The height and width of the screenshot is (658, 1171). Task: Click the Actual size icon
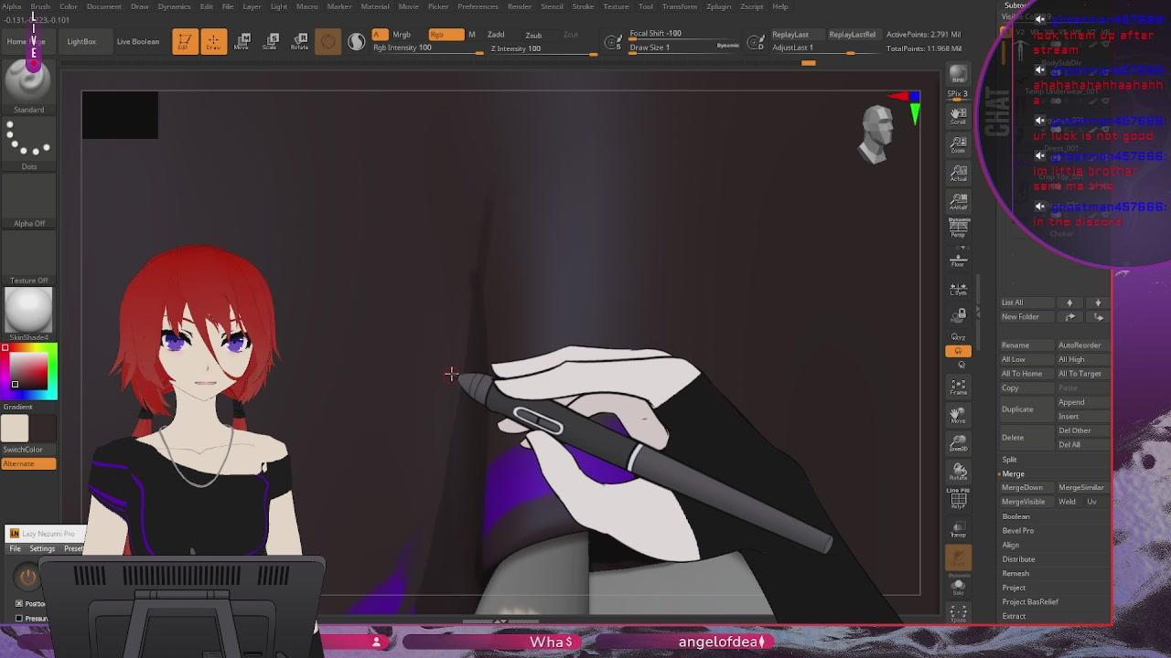click(x=958, y=173)
